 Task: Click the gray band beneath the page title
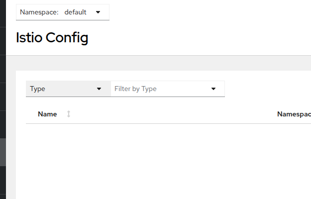[x=158, y=63]
